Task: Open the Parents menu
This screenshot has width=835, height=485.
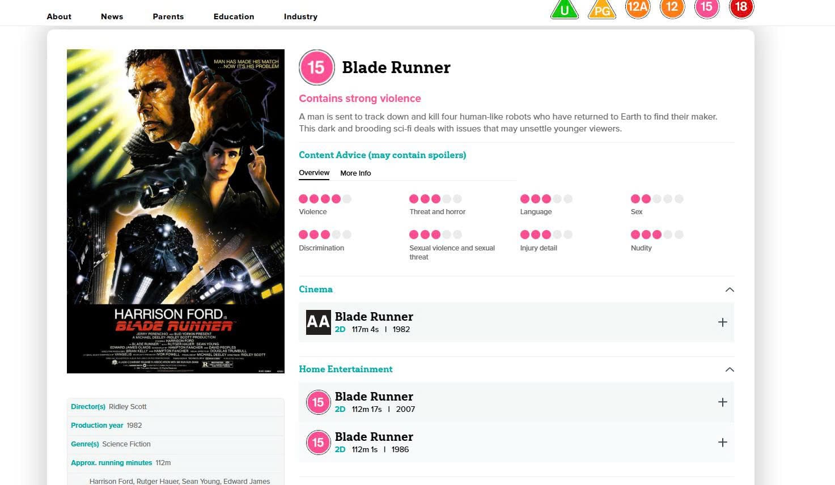Action: [x=168, y=16]
